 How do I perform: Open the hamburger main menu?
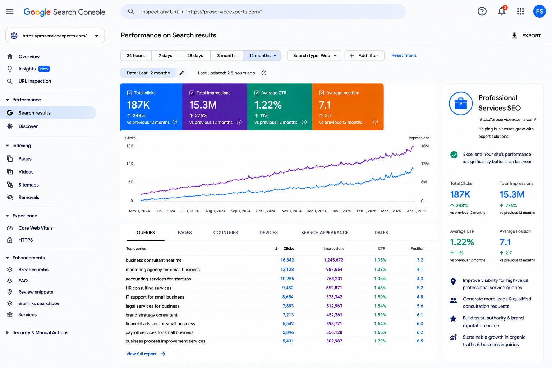[10, 12]
